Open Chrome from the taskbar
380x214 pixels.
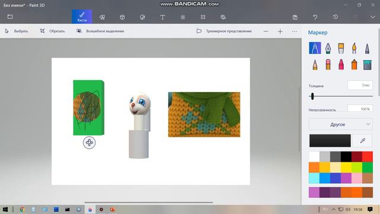[x=22, y=209]
